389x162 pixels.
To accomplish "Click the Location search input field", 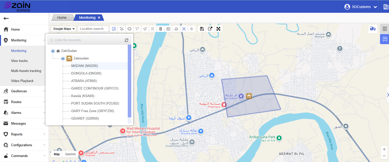I will (x=93, y=29).
